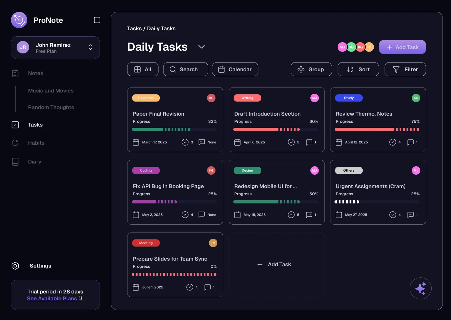The width and height of the screenshot is (451, 320).
Task: Follow the See Available Plans link
Action: 52,298
